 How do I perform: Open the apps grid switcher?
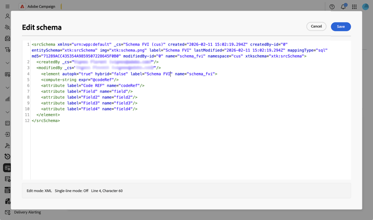(x=354, y=7)
